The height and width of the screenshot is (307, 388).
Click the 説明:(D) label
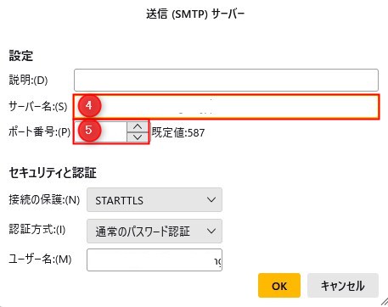[28, 81]
